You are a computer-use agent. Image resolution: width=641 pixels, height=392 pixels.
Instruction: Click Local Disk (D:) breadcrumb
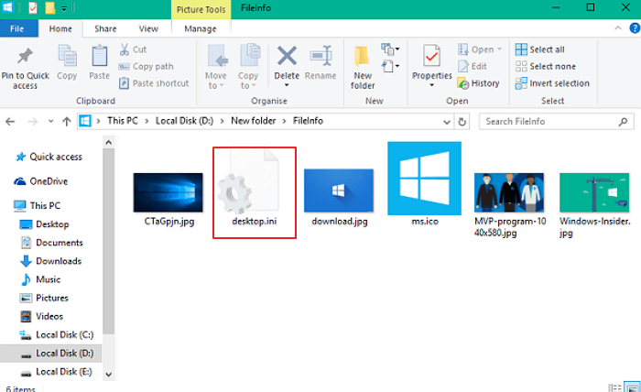[184, 121]
